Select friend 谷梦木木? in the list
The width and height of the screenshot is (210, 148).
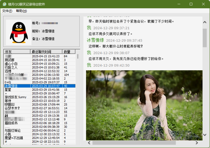tap(12, 108)
